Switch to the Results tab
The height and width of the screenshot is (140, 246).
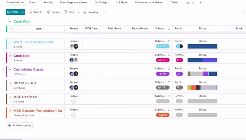48,2
